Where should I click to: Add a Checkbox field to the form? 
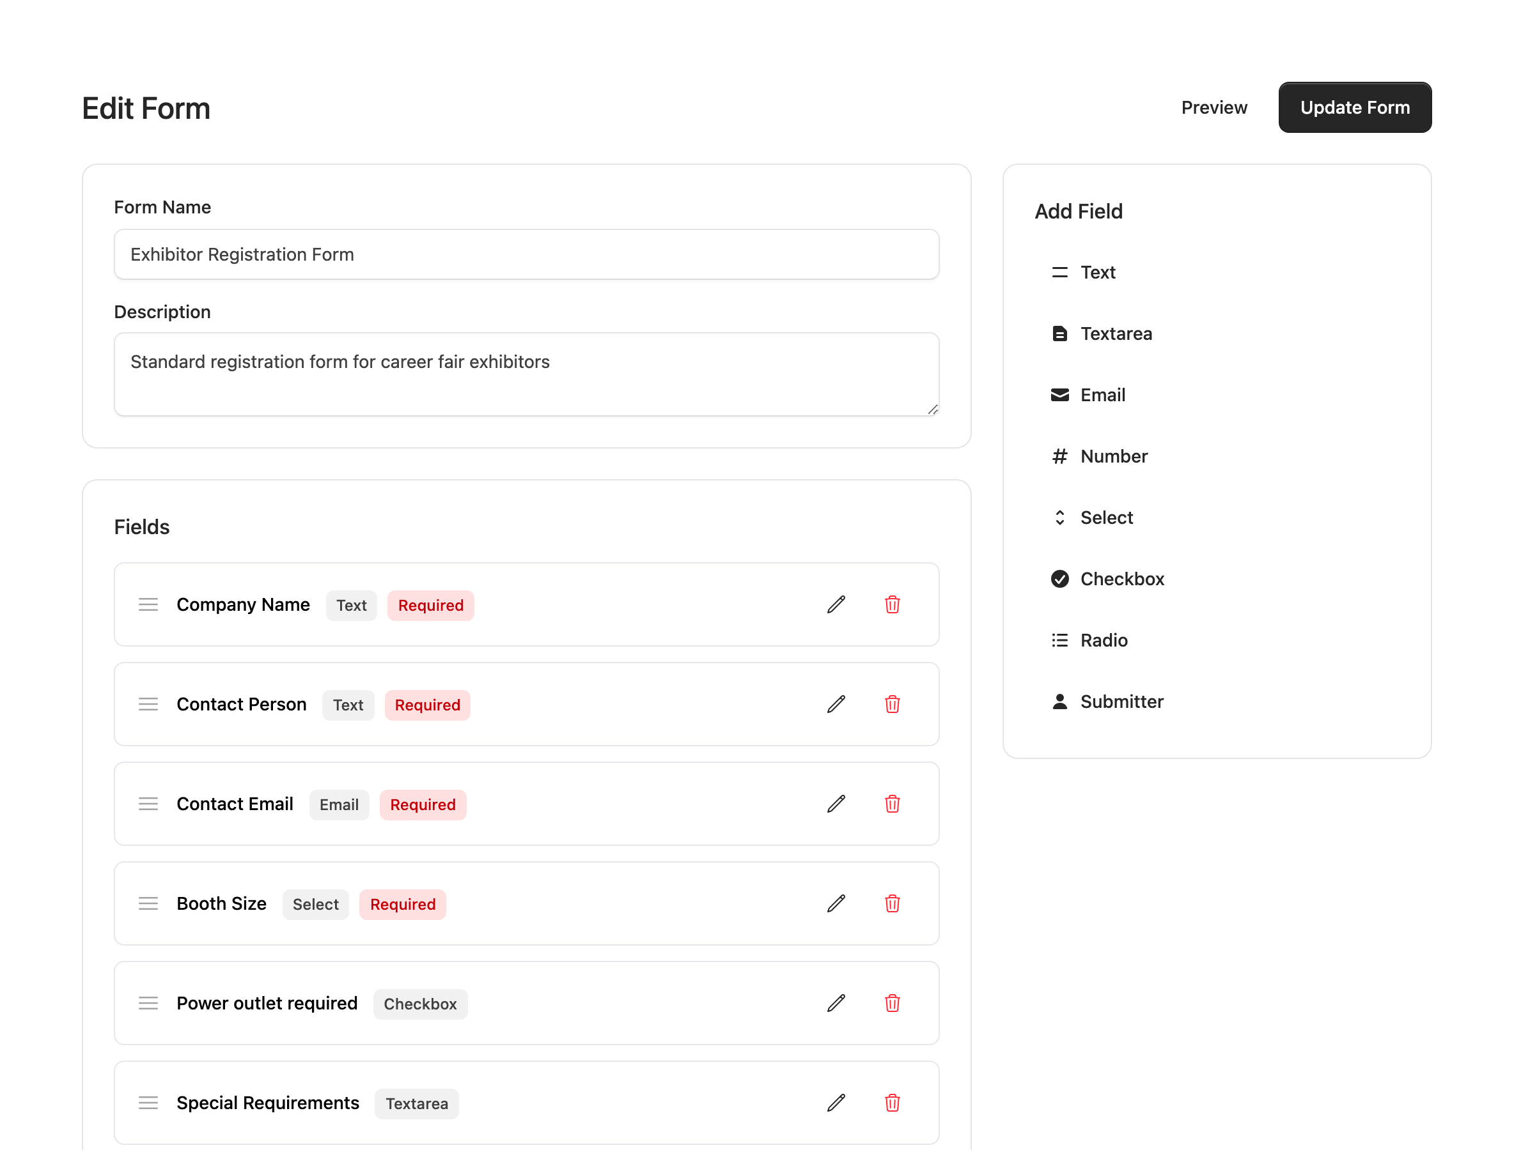click(x=1122, y=578)
